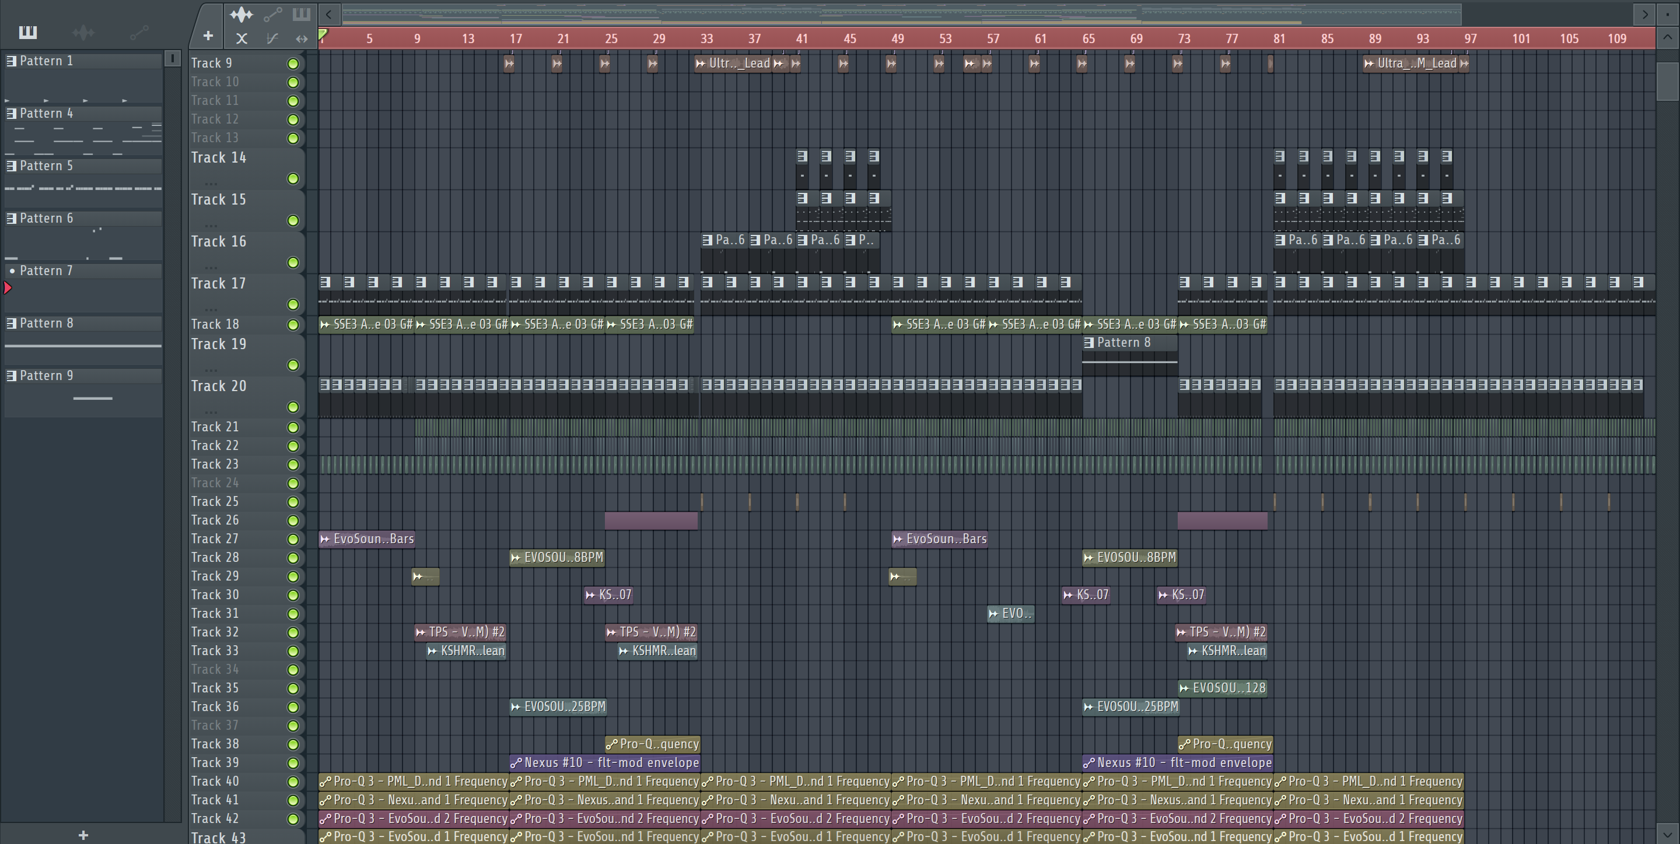
Task: Open clip menu icon of Ultra_..M_Lead clip
Action: [1369, 64]
